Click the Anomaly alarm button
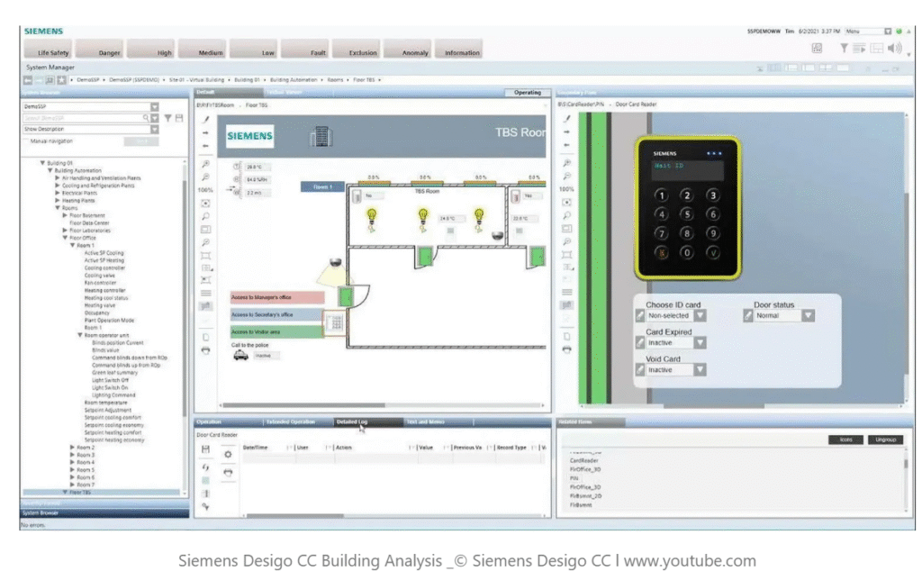The width and height of the screenshot is (922, 571). 408,49
